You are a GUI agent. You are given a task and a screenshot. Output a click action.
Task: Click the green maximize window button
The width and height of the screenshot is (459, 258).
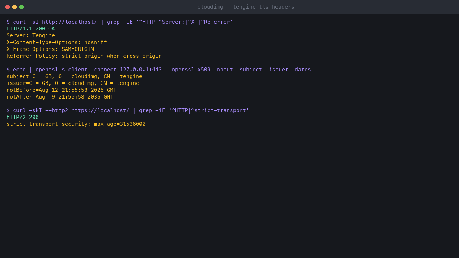coord(22,7)
